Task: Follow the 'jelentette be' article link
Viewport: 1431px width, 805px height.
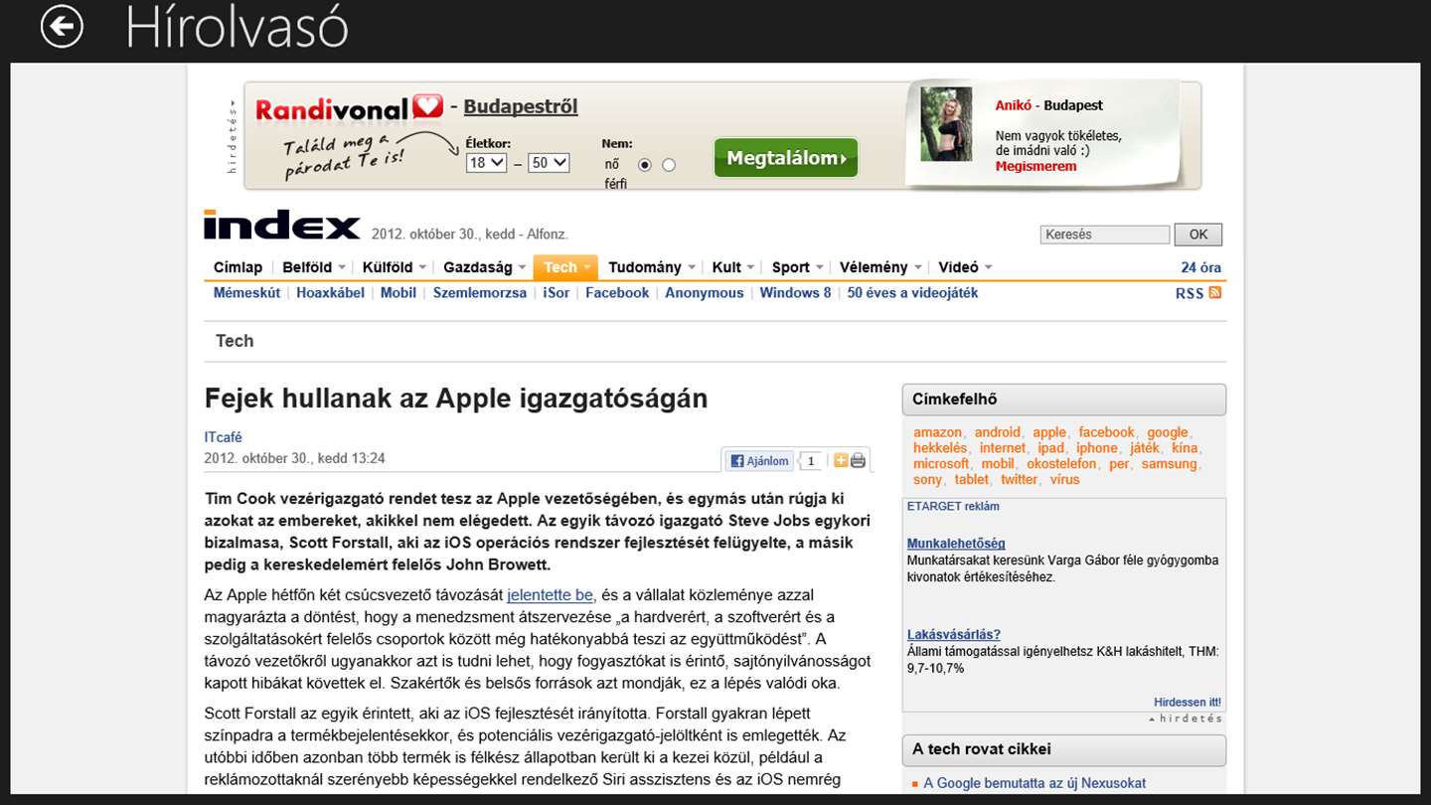Action: coord(550,595)
